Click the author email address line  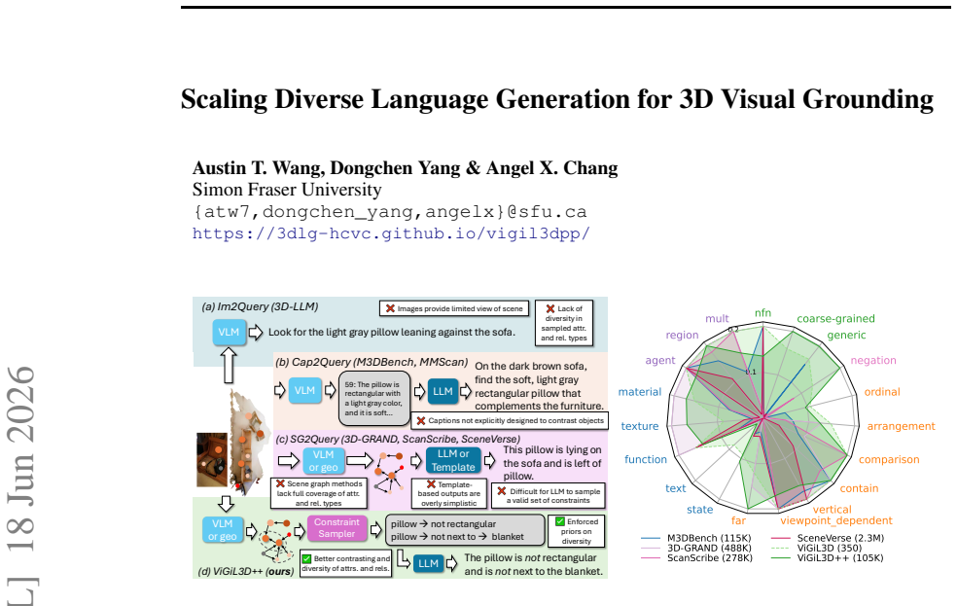pyautogui.click(x=389, y=212)
